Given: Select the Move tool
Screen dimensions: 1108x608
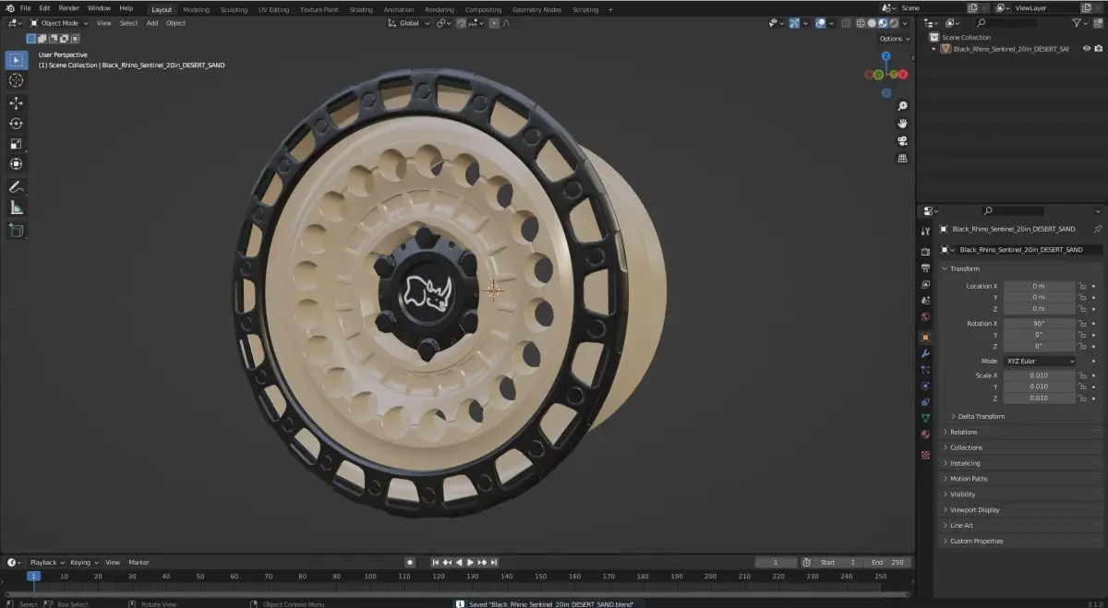Looking at the screenshot, I should click(16, 103).
